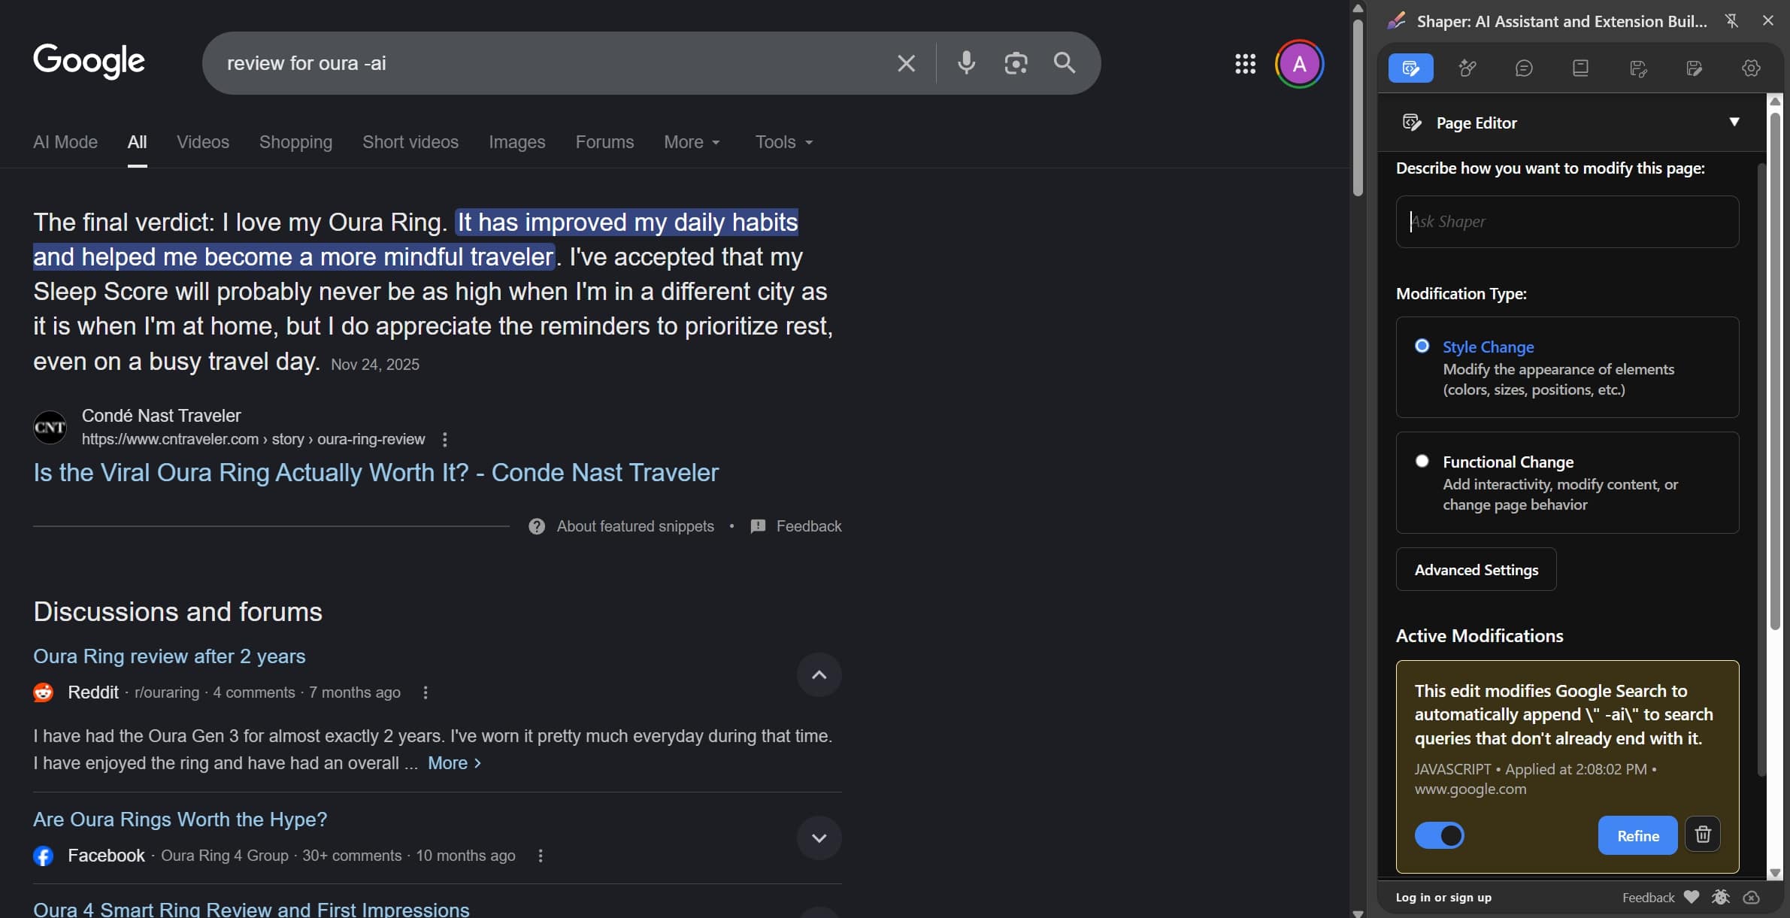
Task: Switch to AI Mode tab
Action: 65,141
